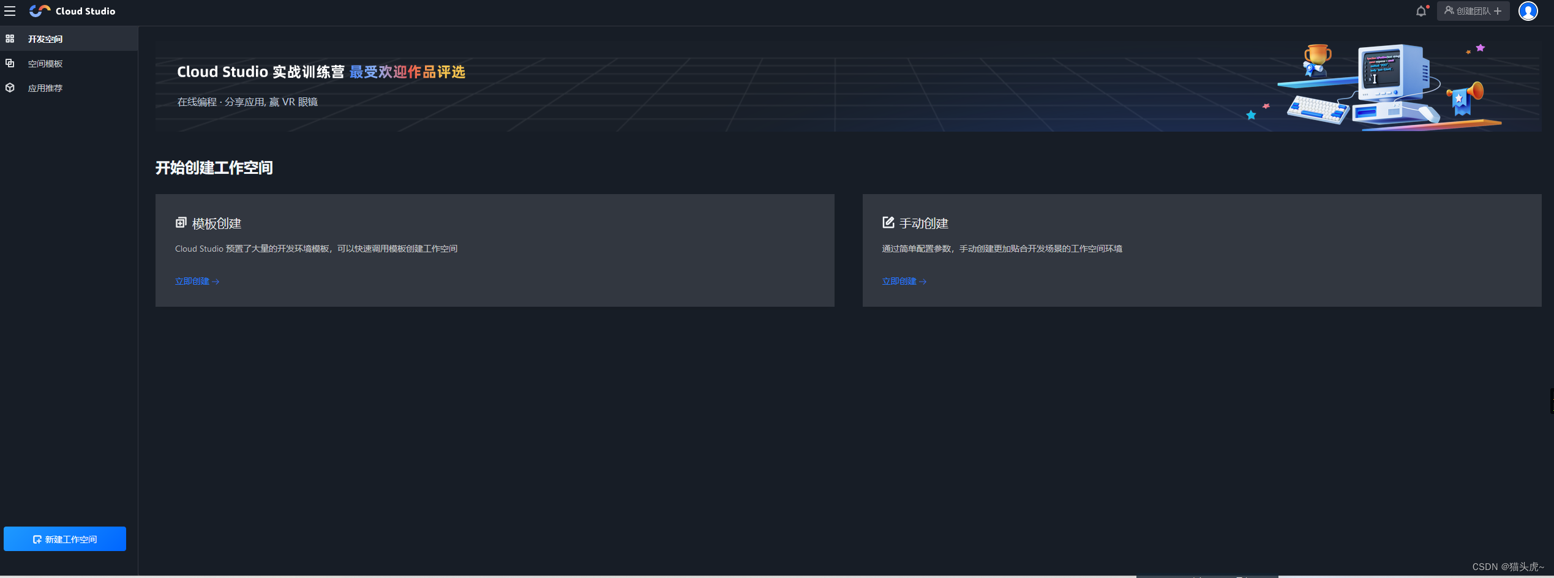Open the 模板创建 card title
Image resolution: width=1554 pixels, height=578 pixels.
tap(217, 223)
